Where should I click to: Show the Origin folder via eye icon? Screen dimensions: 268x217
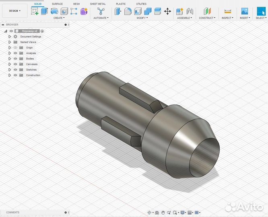click(15, 47)
